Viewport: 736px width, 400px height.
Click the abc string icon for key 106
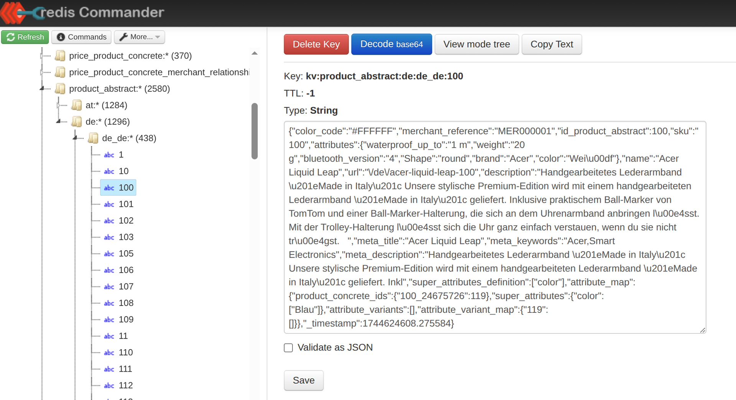[109, 270]
